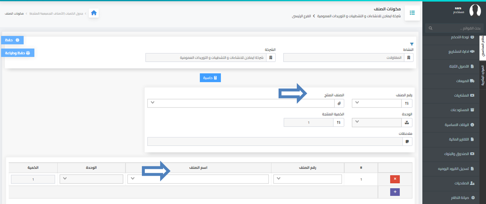
Task: Add a new row with the plus button
Action: pyautogui.click(x=395, y=192)
